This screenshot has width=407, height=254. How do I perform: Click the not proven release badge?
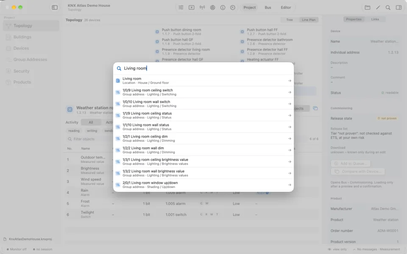(387, 119)
